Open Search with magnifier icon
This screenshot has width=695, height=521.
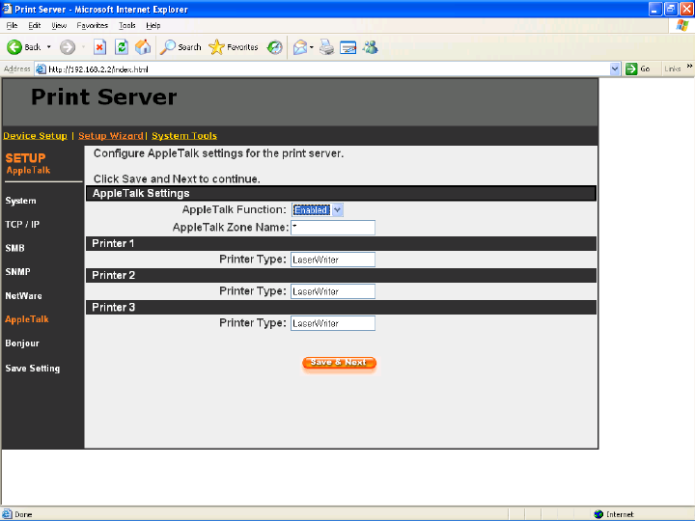[168, 47]
